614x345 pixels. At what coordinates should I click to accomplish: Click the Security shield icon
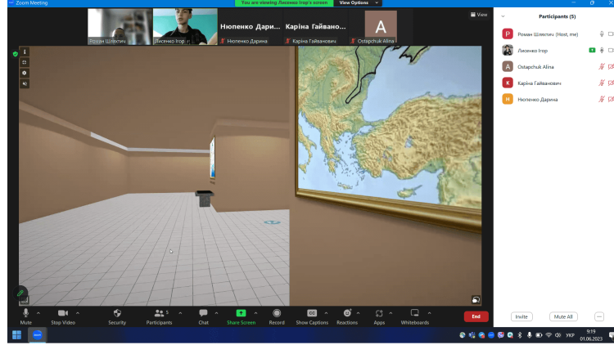pyautogui.click(x=117, y=313)
